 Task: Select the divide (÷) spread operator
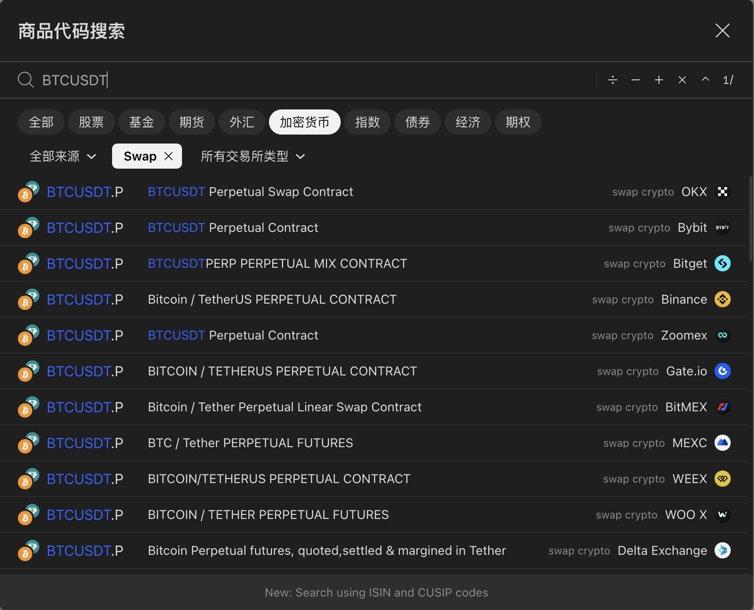pyautogui.click(x=613, y=80)
